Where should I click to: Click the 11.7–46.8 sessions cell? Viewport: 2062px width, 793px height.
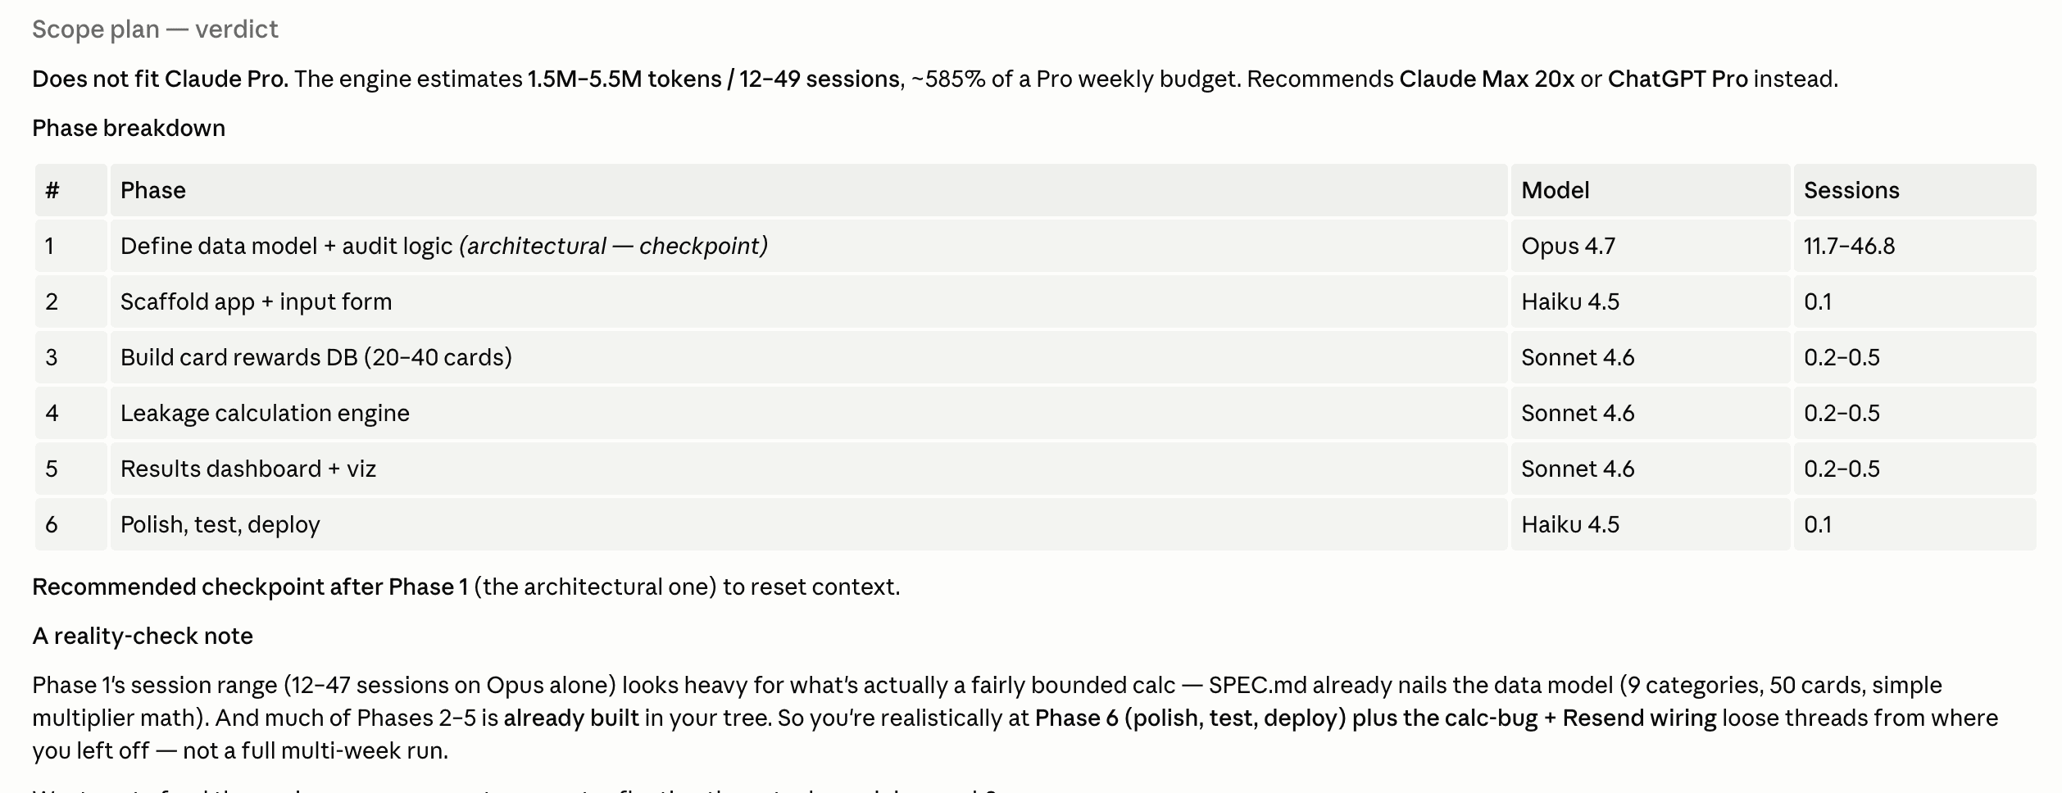pos(1914,246)
